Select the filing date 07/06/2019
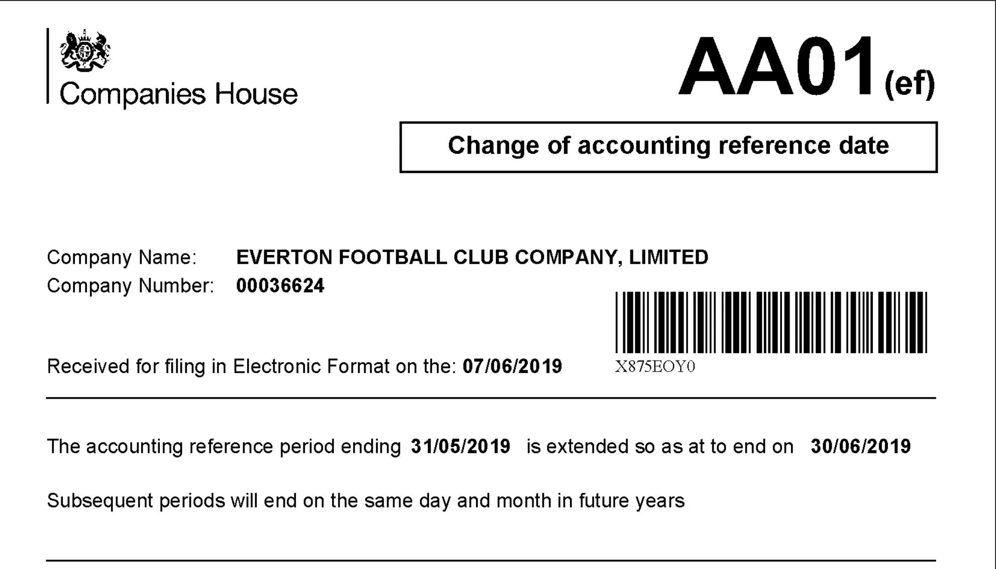Screen dimensions: 996x569 pyautogui.click(x=512, y=367)
